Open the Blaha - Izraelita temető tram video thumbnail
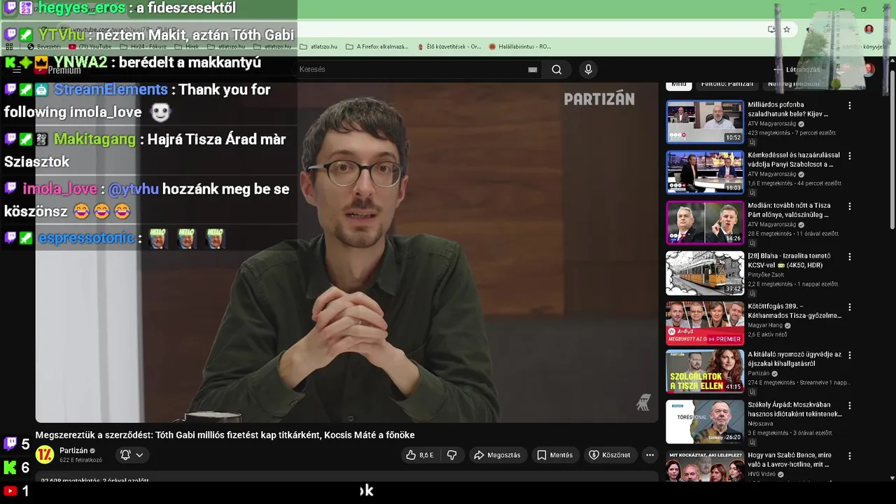The height and width of the screenshot is (504, 896). [705, 273]
